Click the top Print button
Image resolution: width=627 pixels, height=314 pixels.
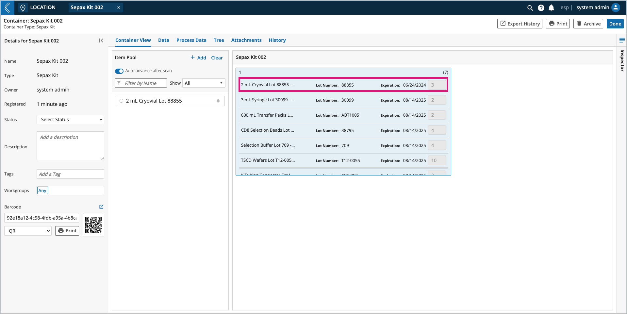coord(558,24)
